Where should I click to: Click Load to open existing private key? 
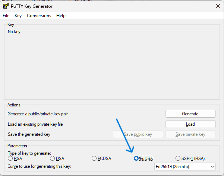(190, 124)
